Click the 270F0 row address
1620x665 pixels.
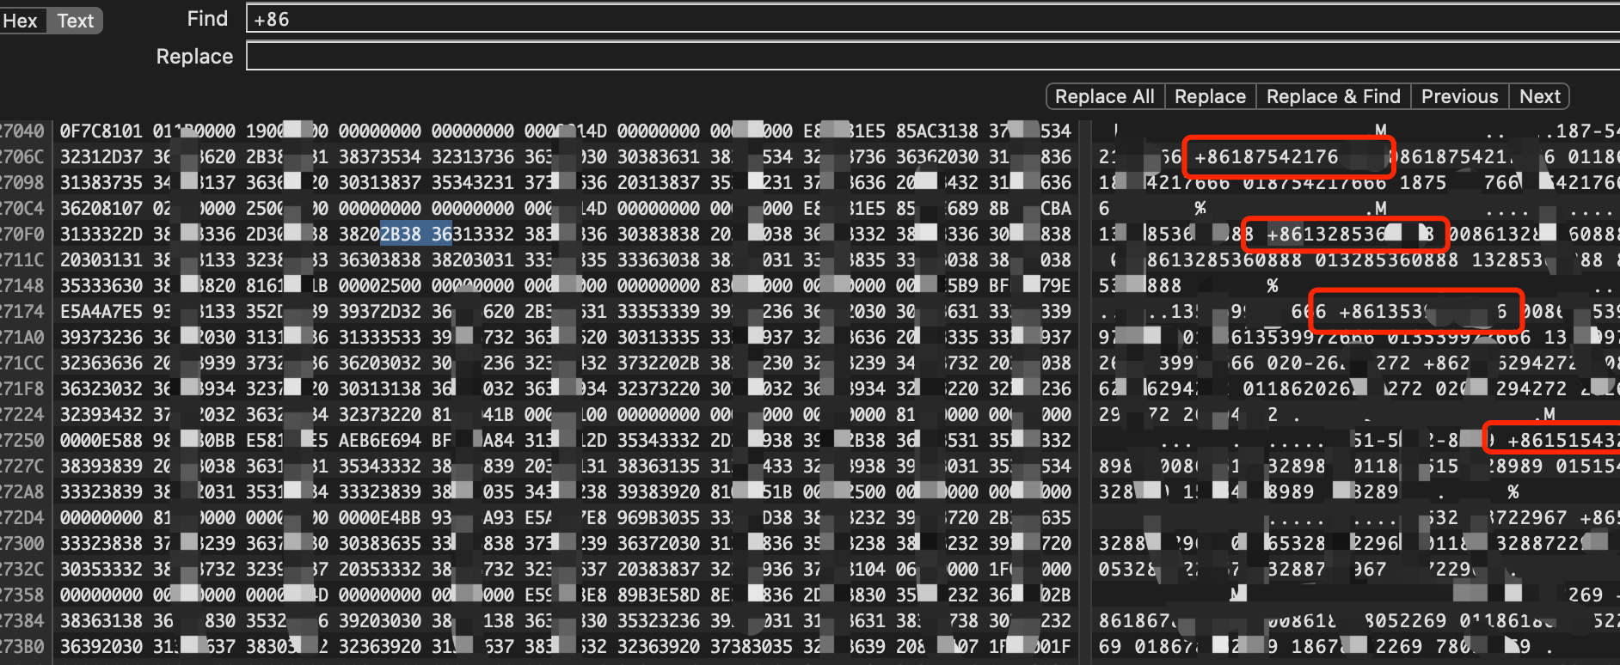click(x=22, y=234)
